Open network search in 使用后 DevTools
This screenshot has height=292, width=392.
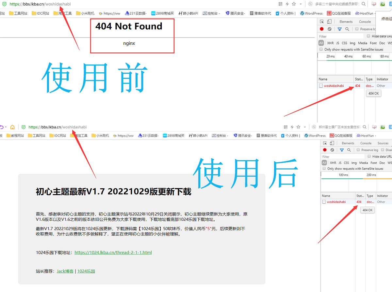[x=349, y=150]
